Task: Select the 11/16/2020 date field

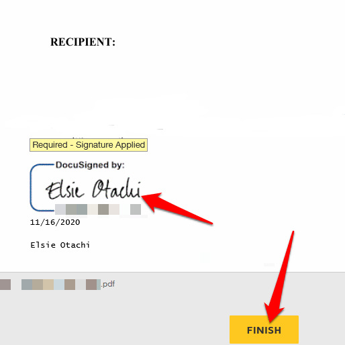Action: click(55, 222)
